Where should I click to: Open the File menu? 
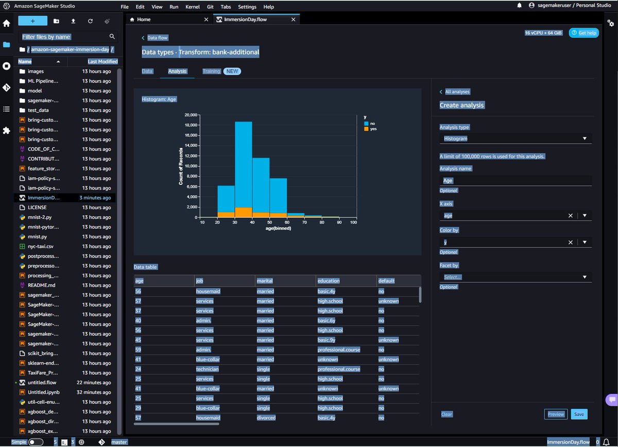click(125, 7)
